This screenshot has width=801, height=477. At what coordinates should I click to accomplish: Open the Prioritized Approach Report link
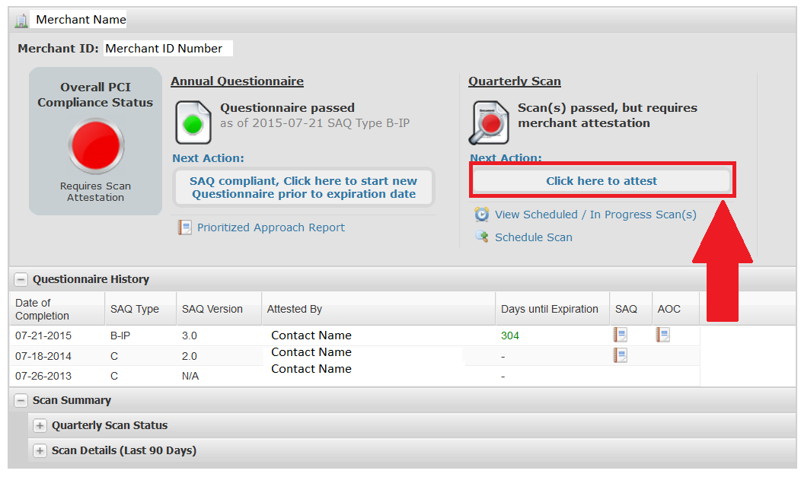[271, 227]
